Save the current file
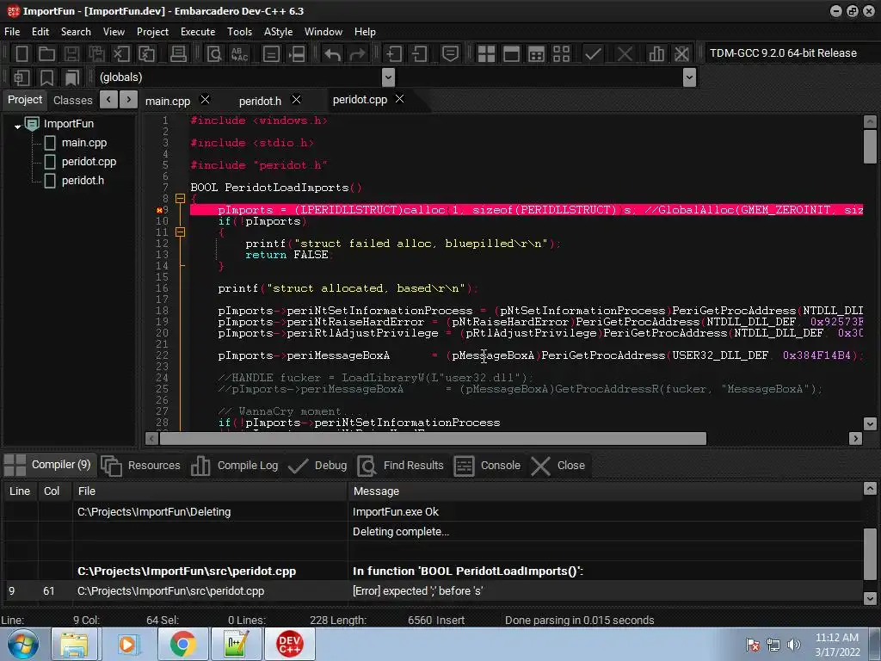881x661 pixels. [x=71, y=54]
